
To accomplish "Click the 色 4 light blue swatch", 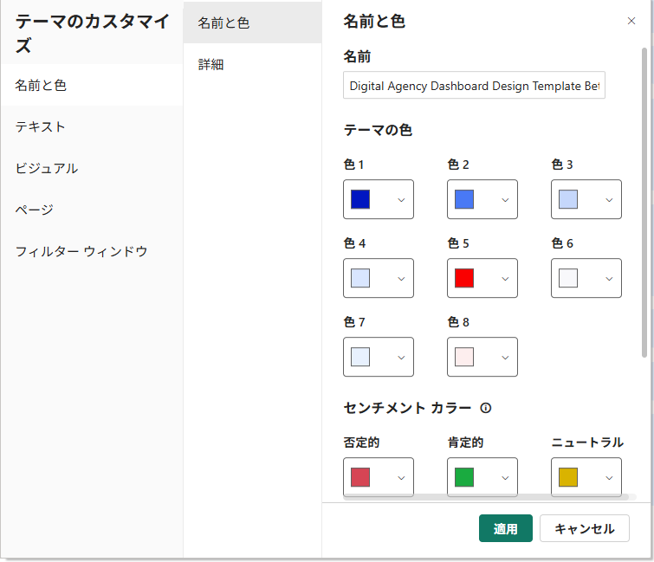I will [x=360, y=278].
